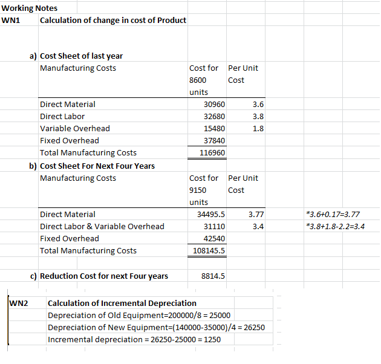381x364 pixels.
Task: Click the 'Depreciation of Old Equipment' line
Action: pos(139,316)
